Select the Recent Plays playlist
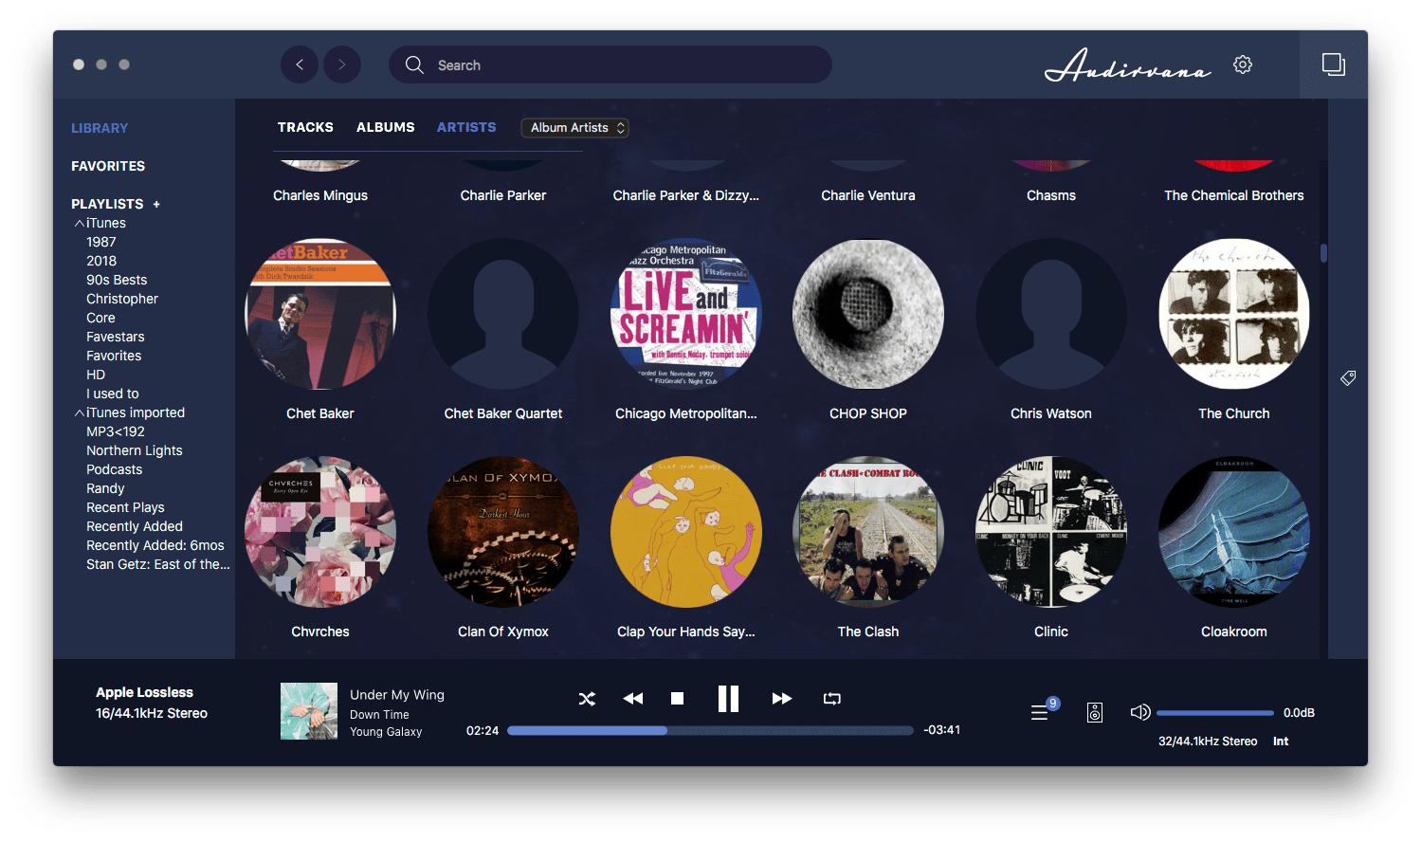This screenshot has width=1421, height=842. point(125,507)
